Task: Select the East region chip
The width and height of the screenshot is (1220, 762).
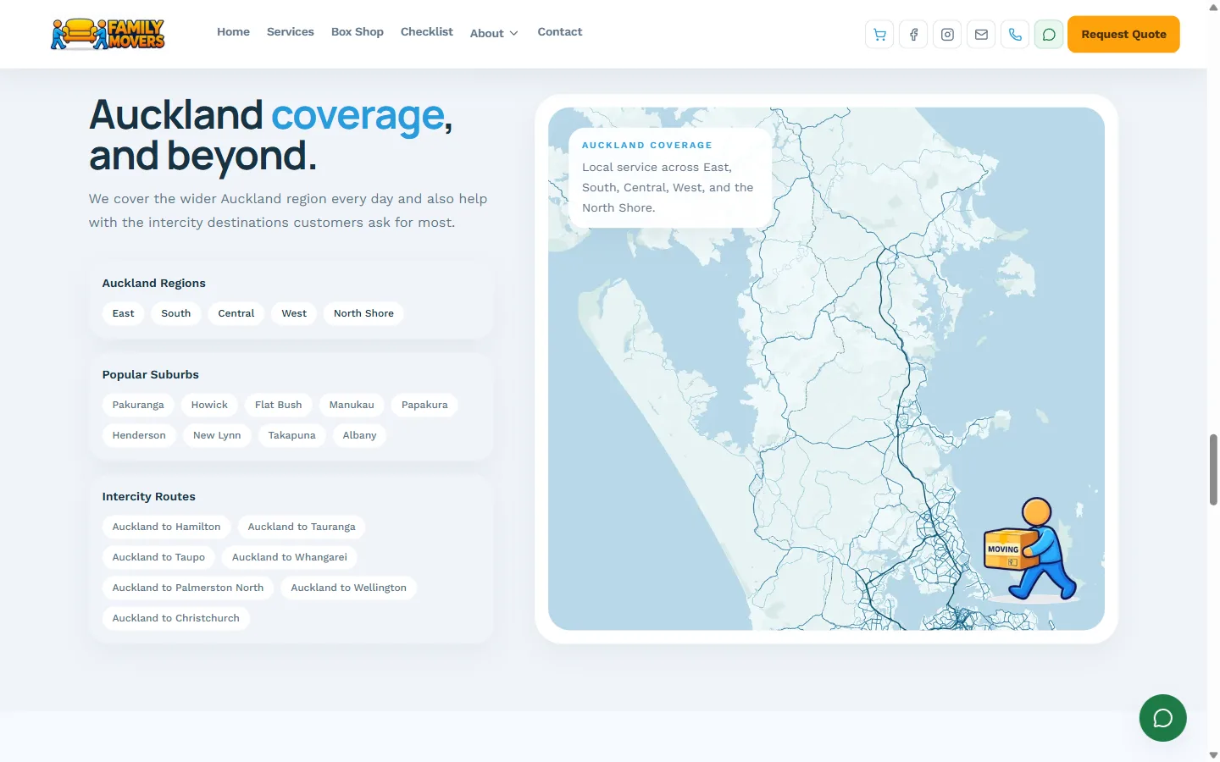Action: coord(124,313)
